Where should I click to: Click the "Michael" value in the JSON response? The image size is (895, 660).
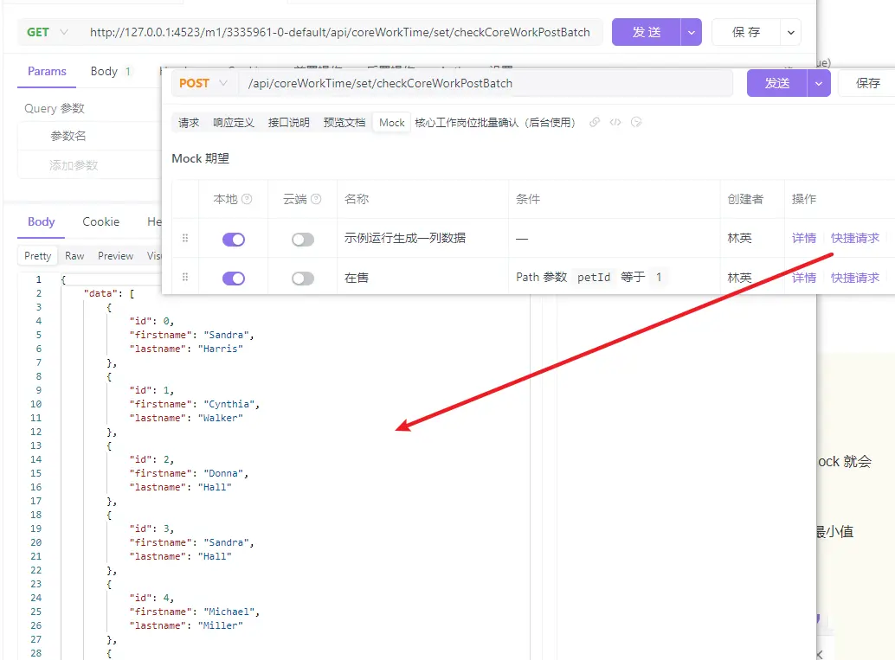tap(229, 612)
